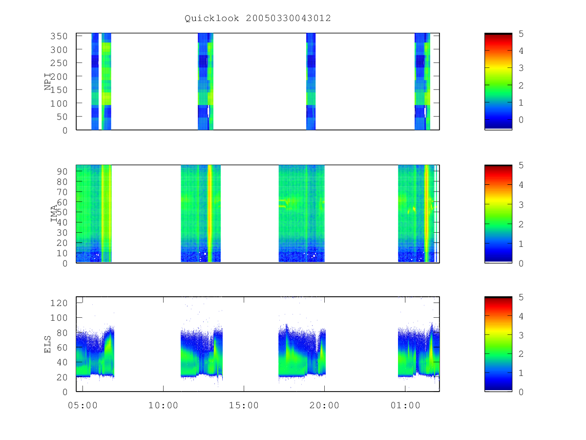Screen dimensions: 586x440
Task: Click the IMA panel color scale bar
Action: (498, 214)
